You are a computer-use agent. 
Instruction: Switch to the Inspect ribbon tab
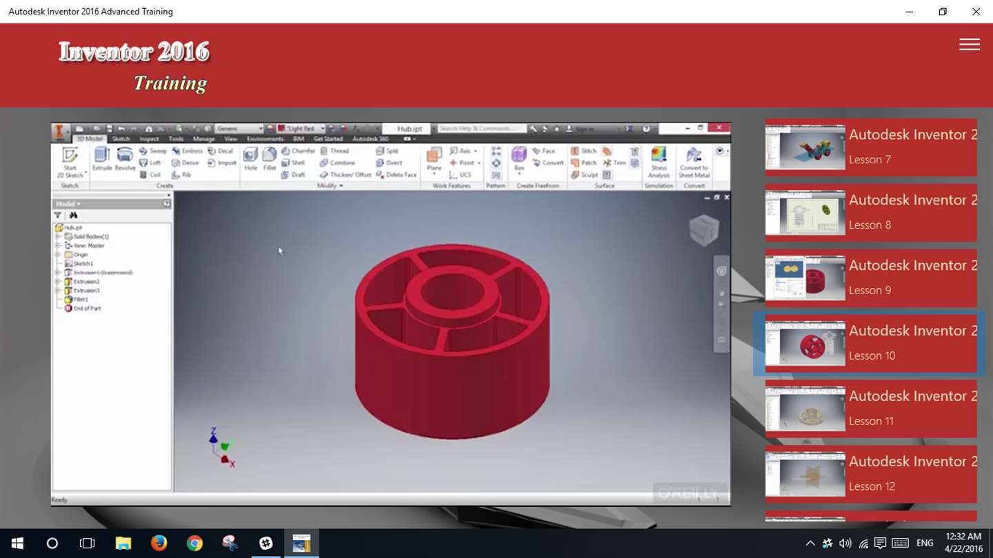(x=149, y=139)
